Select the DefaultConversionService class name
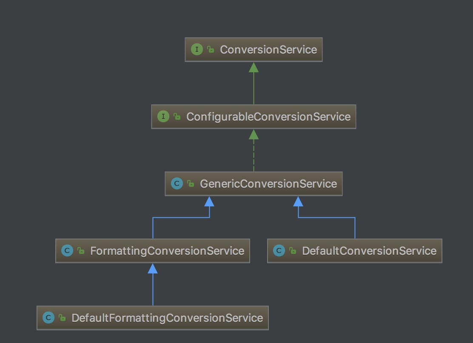Viewport: 473px width, 343px height. click(x=369, y=251)
